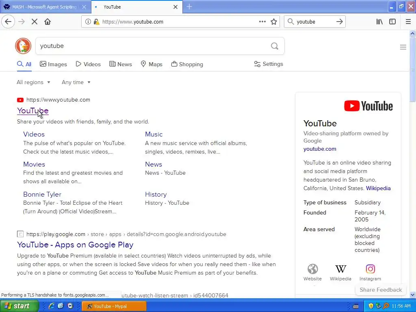This screenshot has width=416, height=312.
Task: Open the browser home page icon
Action: click(48, 22)
